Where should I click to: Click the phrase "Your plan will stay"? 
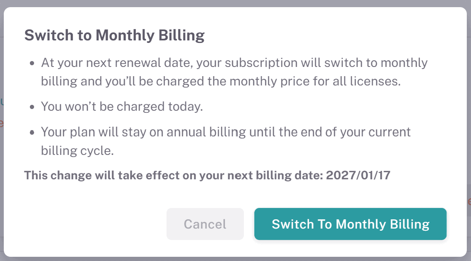tap(97, 132)
